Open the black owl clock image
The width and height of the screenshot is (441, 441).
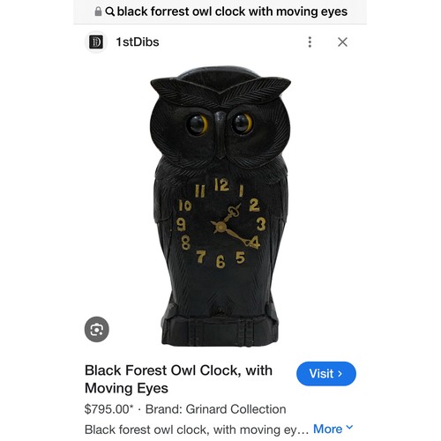[x=220, y=206]
